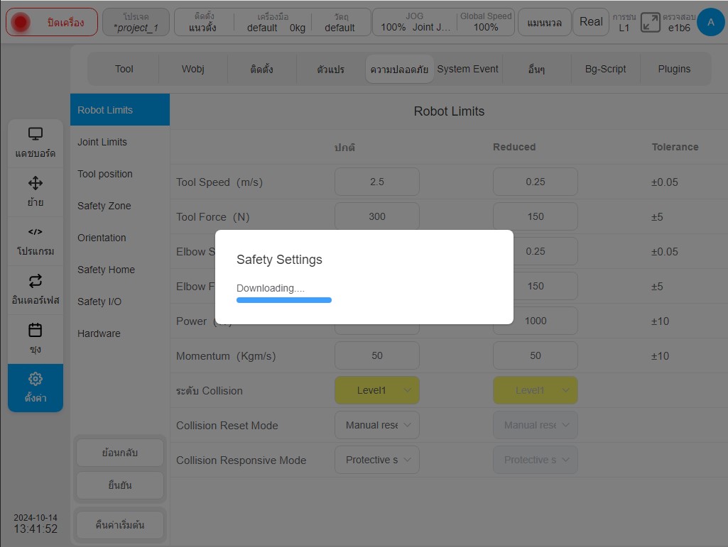Switch to the Wobj tab
Viewport: 728px width, 547px height.
click(x=192, y=69)
